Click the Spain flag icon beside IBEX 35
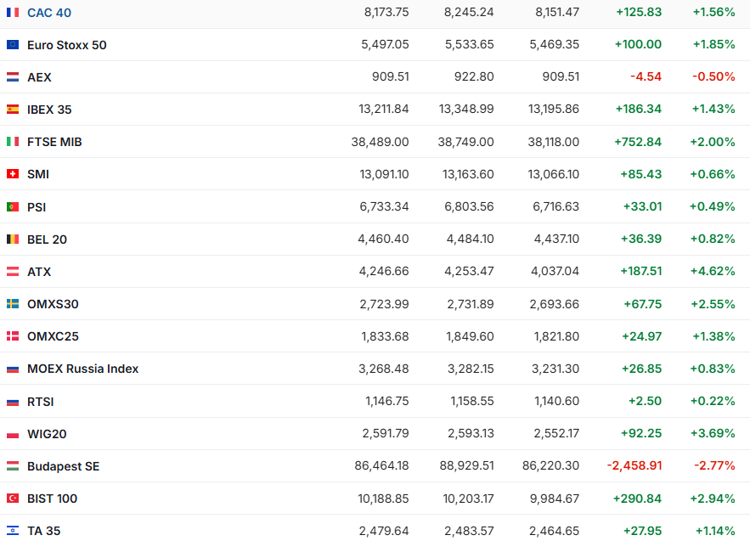 pyautogui.click(x=13, y=110)
